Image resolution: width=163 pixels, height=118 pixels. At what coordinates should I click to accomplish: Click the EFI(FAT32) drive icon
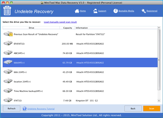(8, 43)
